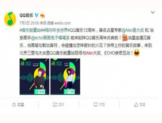This screenshot has width=162, height=123.
Task: Click the 收藏 star icon
Action: pos(14,105)
